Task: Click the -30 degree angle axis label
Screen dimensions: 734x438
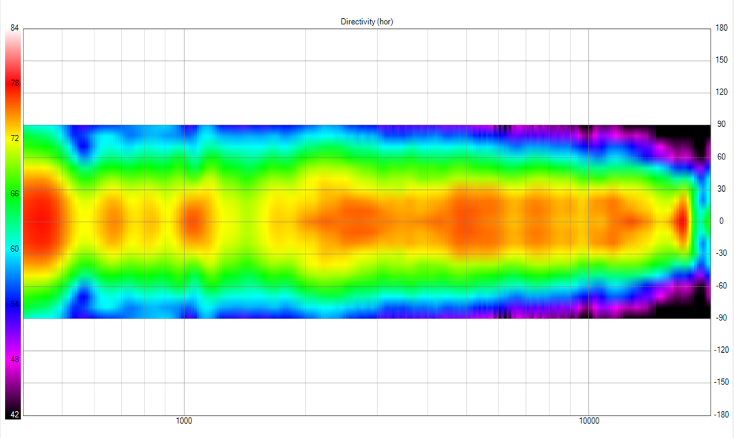Action: [x=721, y=253]
